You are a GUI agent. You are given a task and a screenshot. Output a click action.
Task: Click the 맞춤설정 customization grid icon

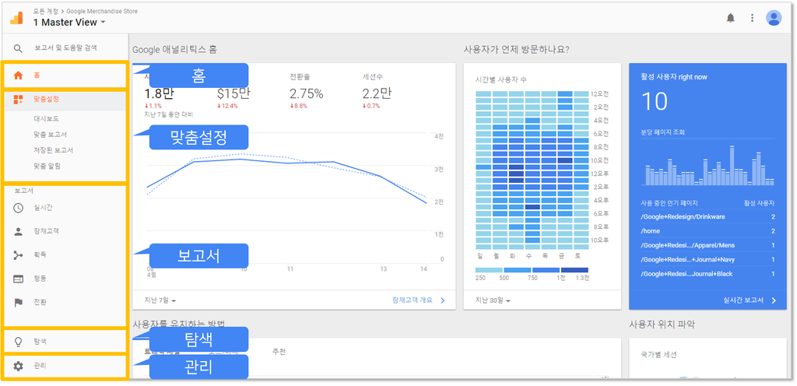point(19,99)
